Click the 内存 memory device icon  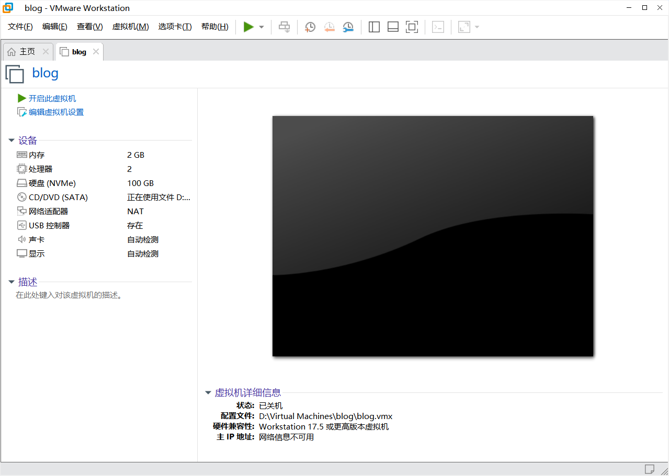point(21,155)
